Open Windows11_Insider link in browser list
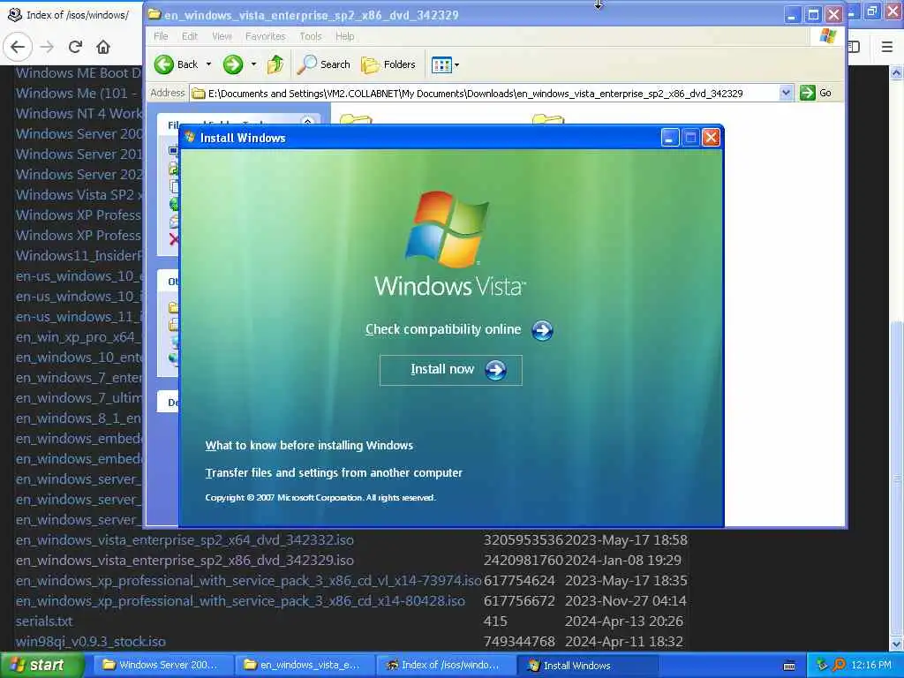This screenshot has height=678, width=904. click(x=79, y=256)
